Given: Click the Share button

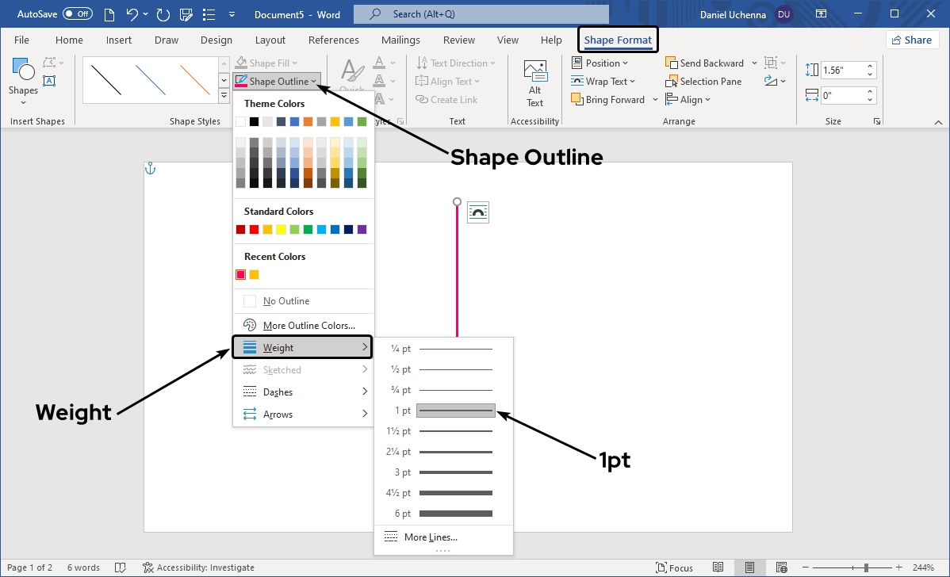Looking at the screenshot, I should 912,40.
